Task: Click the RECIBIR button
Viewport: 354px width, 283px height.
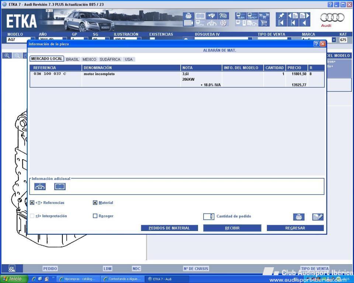Action: click(232, 228)
